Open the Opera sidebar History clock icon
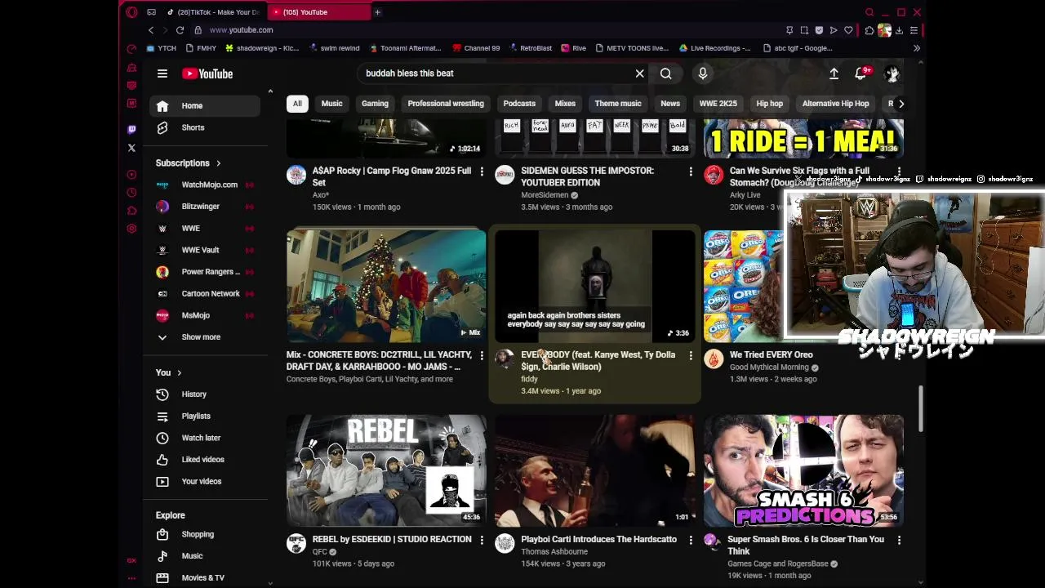The width and height of the screenshot is (1045, 588). (131, 192)
